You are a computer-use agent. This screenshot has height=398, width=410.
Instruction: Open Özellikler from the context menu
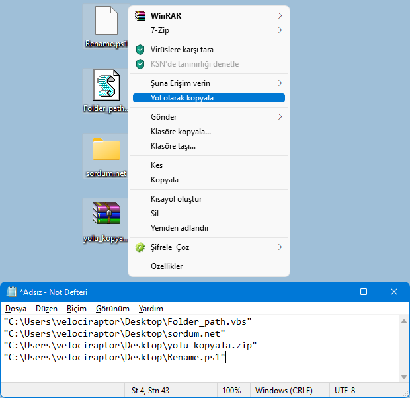(x=209, y=266)
